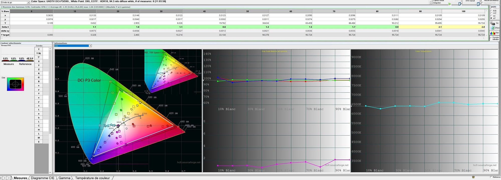Image resolution: width=501 pixels, height=180 pixels.
Task: Select the delta xy row header
Action: (5, 31)
